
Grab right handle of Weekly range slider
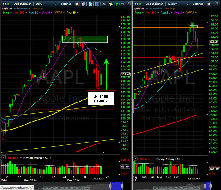click(210, 186)
